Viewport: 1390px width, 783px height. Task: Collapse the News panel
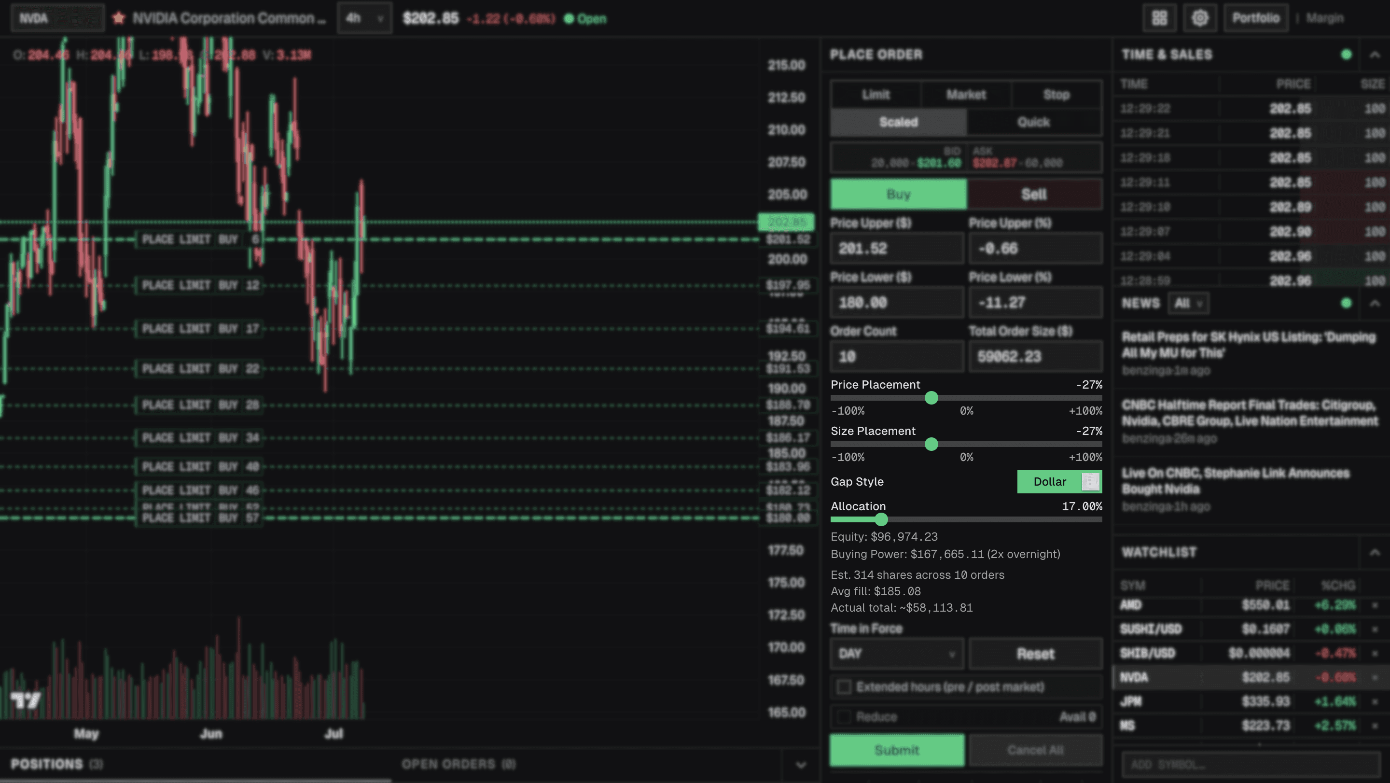[x=1375, y=303]
